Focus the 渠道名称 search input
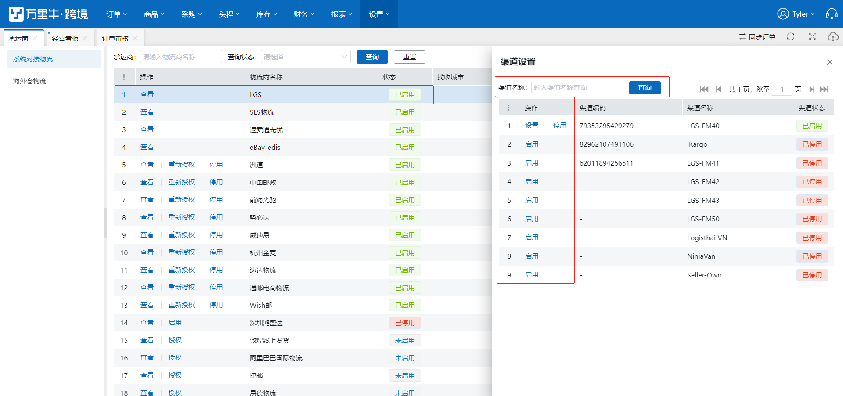 tap(577, 88)
